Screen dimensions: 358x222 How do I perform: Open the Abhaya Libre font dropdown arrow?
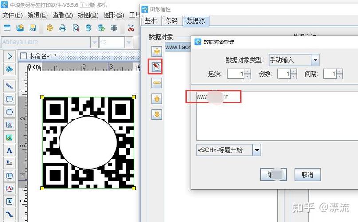[94, 42]
